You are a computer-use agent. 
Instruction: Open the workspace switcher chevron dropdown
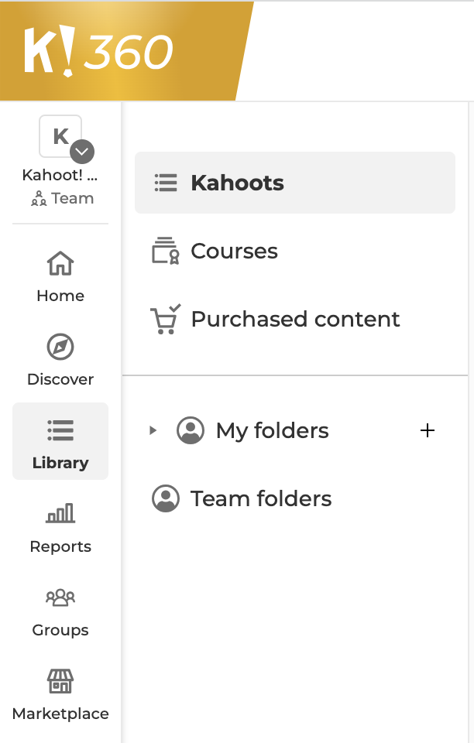click(x=82, y=152)
